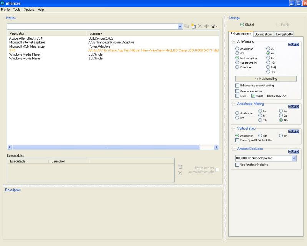The width and height of the screenshot is (307, 246).
Task: Click the Executable column header
Action: point(28,161)
